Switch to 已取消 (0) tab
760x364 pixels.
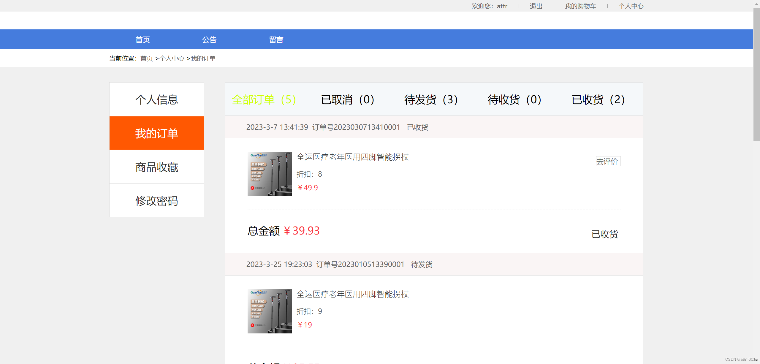347,99
